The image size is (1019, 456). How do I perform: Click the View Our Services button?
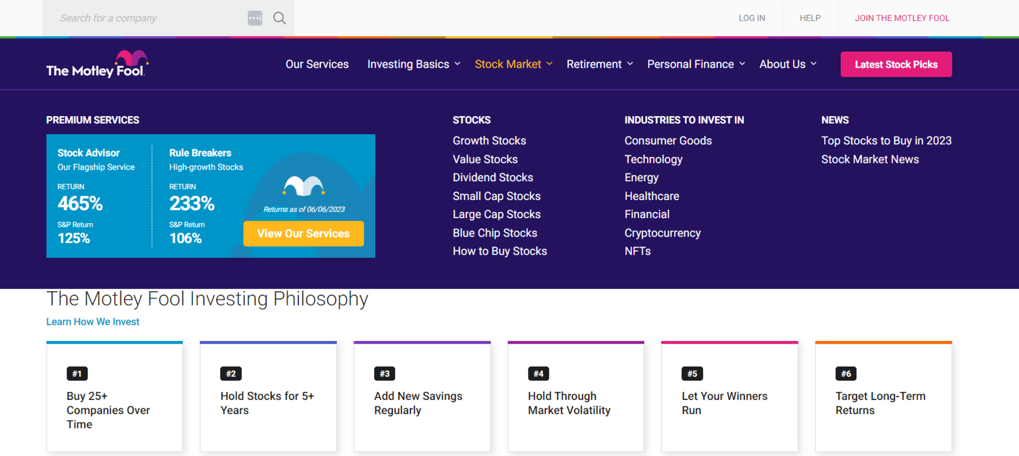[303, 233]
